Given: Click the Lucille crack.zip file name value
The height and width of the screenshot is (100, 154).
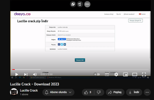Looking at the screenshot, I should (x=63, y=27).
